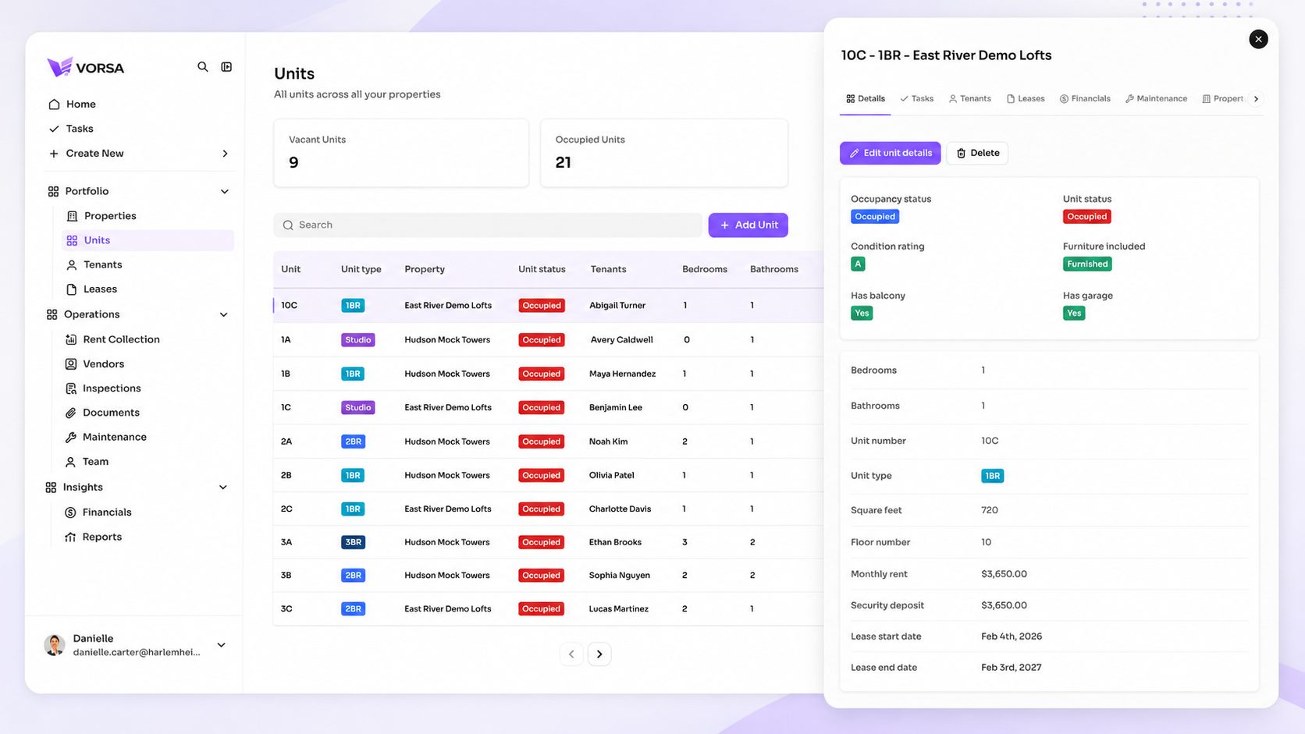Click the Insights section grid icon
This screenshot has width=1305, height=734.
pos(52,488)
